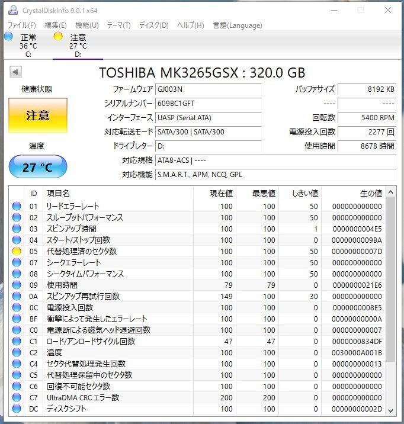Click the blue status orb for drive C:

[8, 36]
